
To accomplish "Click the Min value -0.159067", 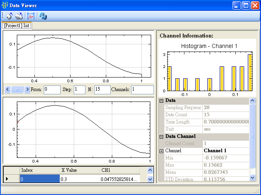I will (x=226, y=158).
